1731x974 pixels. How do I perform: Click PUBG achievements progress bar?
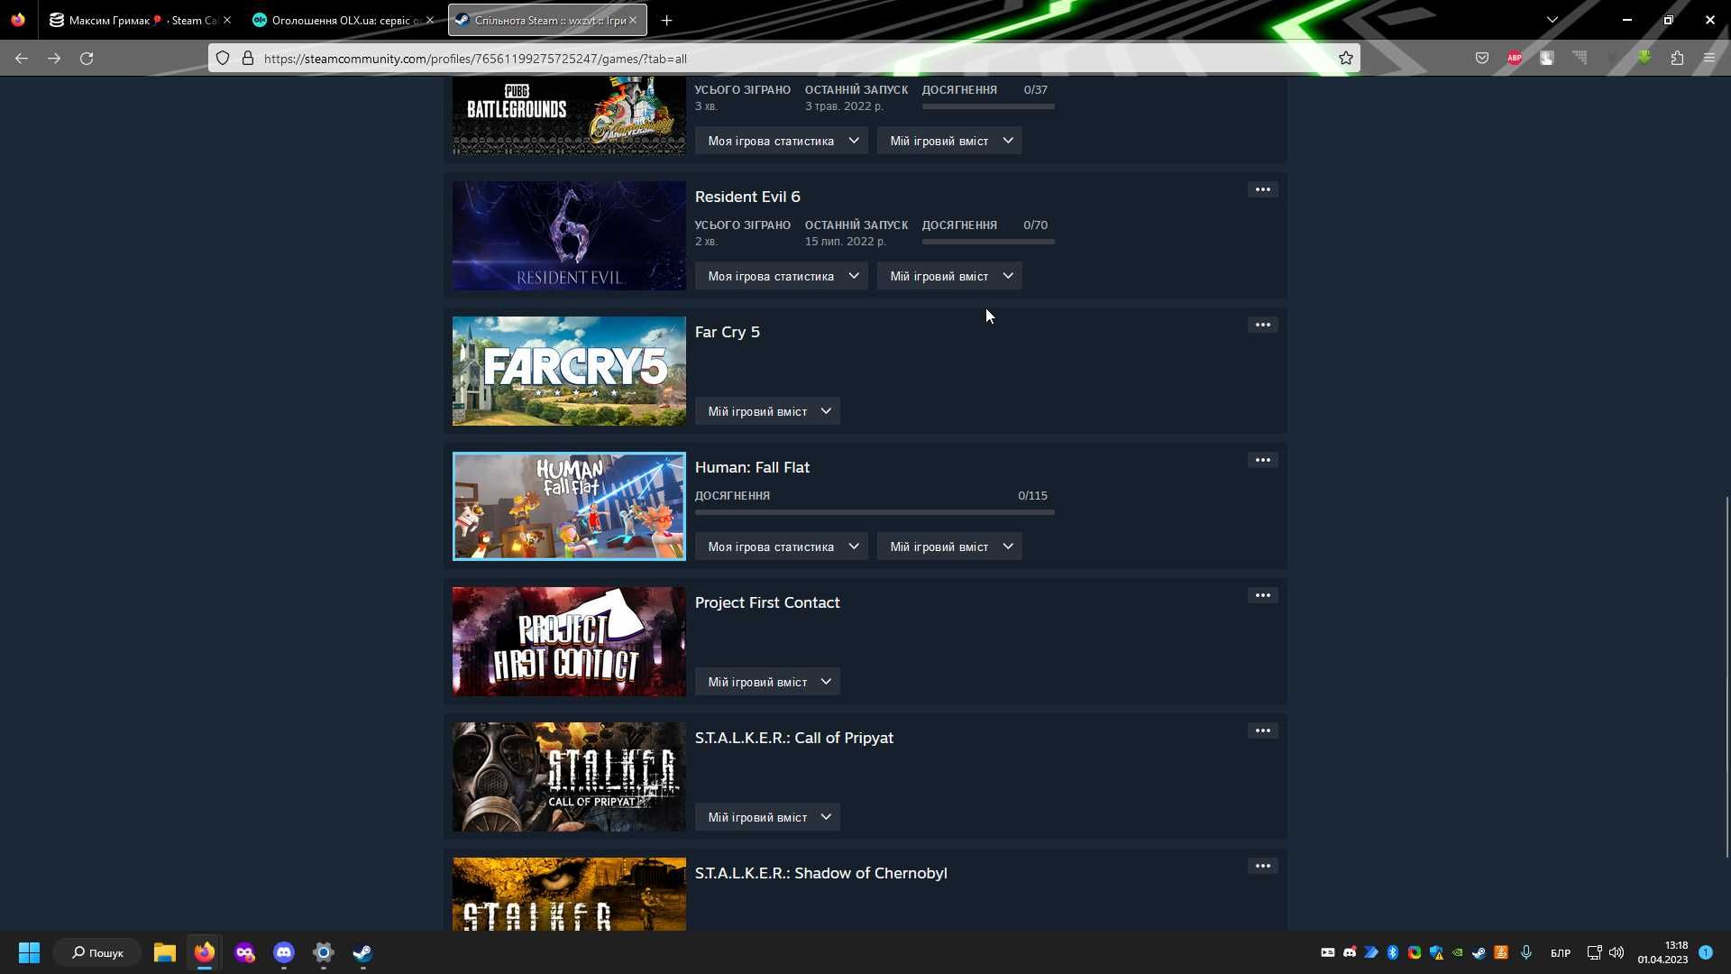click(x=988, y=106)
